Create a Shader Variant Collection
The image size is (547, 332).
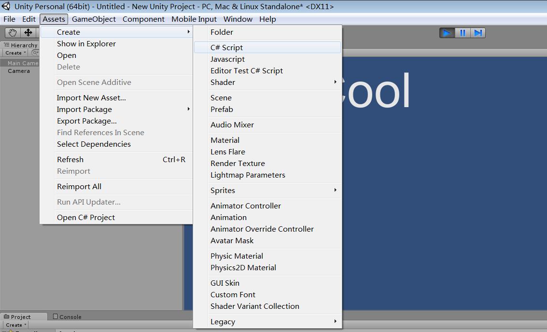click(267, 306)
